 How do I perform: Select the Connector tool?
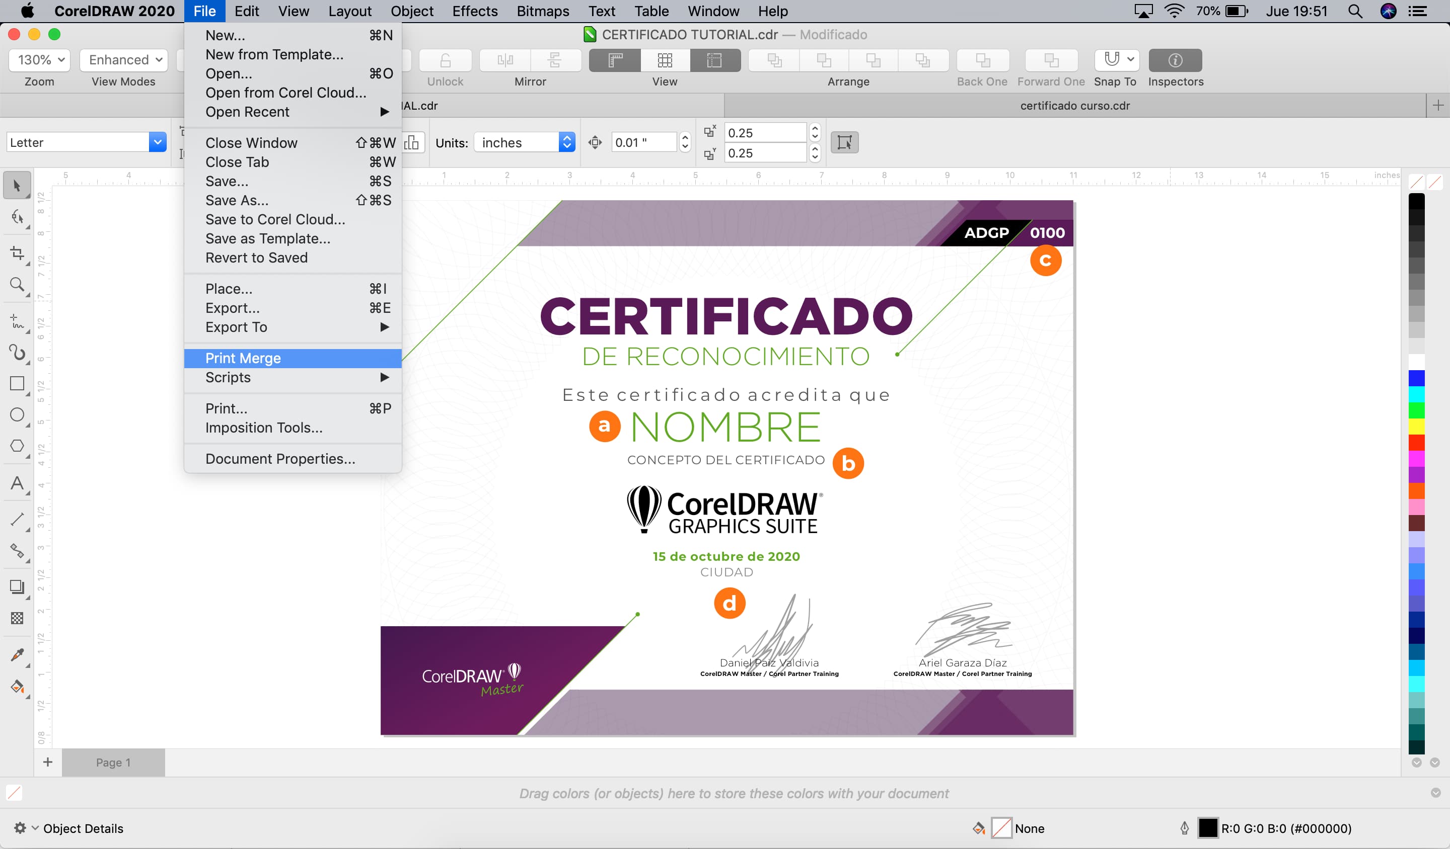pyautogui.click(x=17, y=551)
